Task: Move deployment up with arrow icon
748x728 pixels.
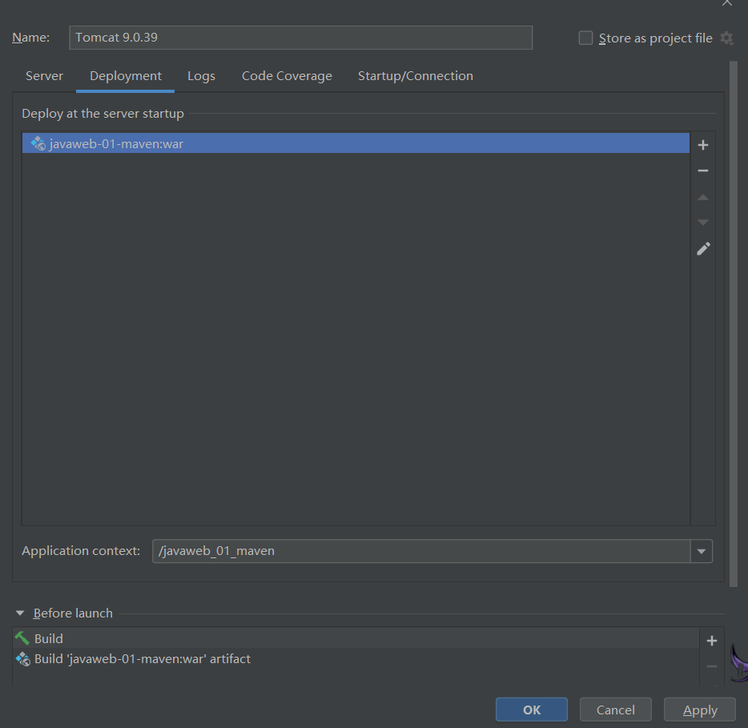Action: (702, 197)
